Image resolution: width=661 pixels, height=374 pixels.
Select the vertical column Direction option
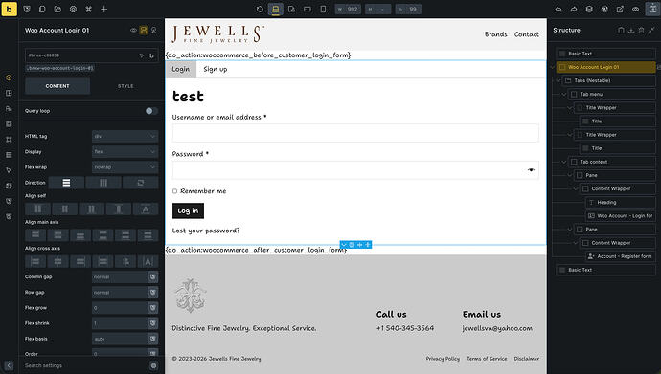[x=66, y=183]
